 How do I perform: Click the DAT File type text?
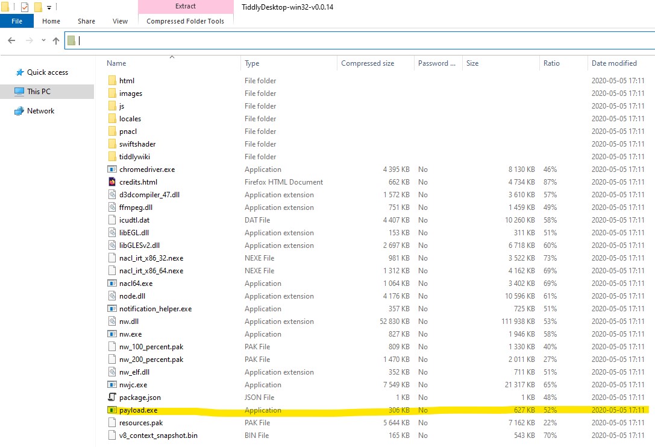pyautogui.click(x=257, y=220)
